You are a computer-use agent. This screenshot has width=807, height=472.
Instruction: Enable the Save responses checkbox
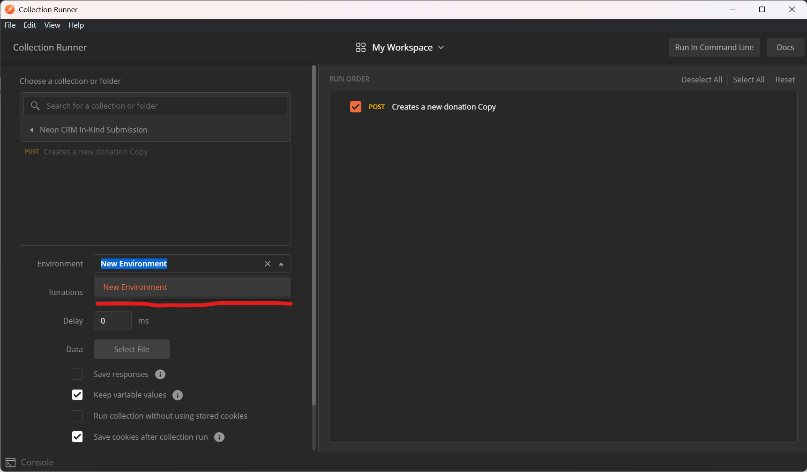77,374
